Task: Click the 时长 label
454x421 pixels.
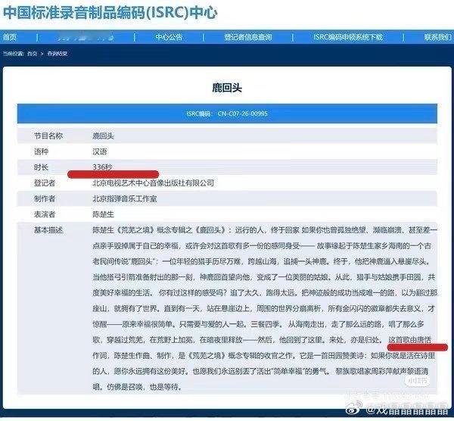Action: [x=41, y=167]
